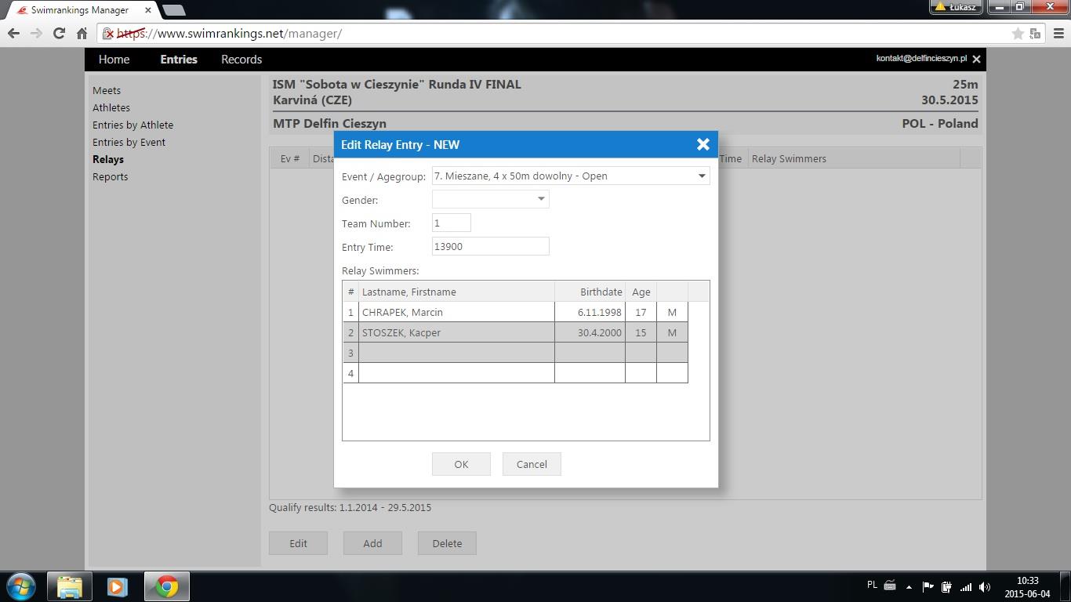Click Cancel in relay entry dialog
Image resolution: width=1071 pixels, height=602 pixels.
point(532,464)
